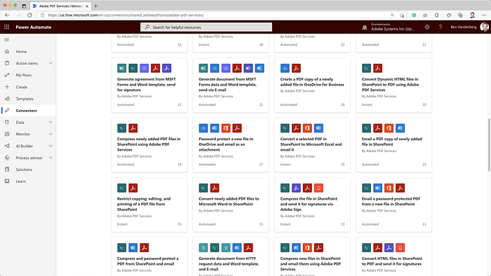
Task: Click the browser address bar URL
Action: [x=126, y=15]
